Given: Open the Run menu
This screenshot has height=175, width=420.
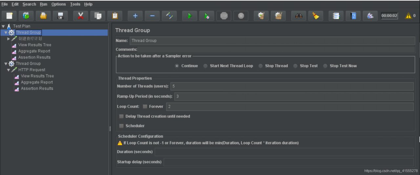Looking at the screenshot, I should 44,4.
